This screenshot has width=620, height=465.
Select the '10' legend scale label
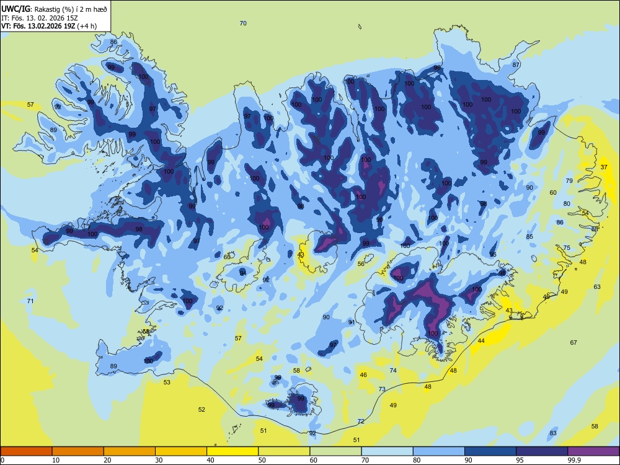click(56, 460)
